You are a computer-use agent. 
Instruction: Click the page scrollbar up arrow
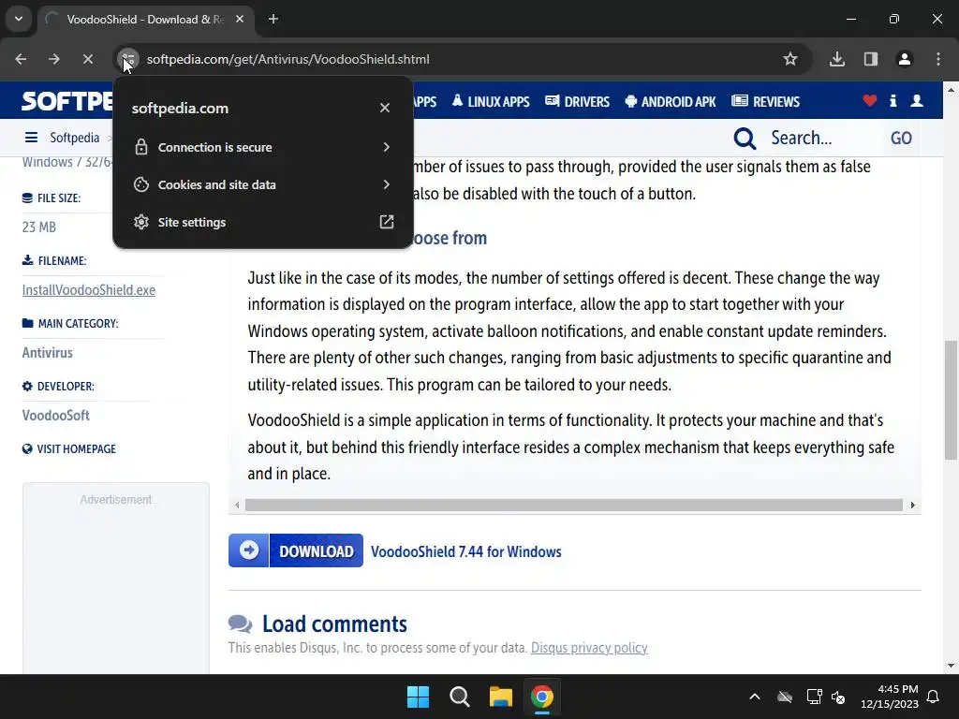pyautogui.click(x=952, y=89)
